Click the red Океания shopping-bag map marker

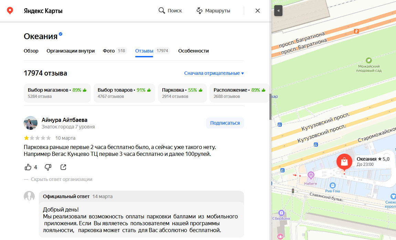[344, 162]
